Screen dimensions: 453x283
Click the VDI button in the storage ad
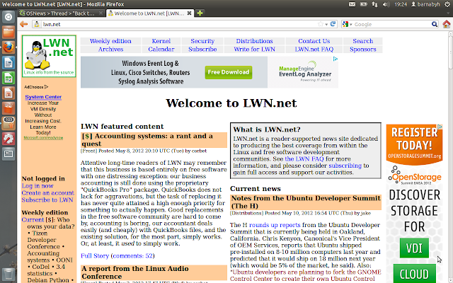click(414, 248)
